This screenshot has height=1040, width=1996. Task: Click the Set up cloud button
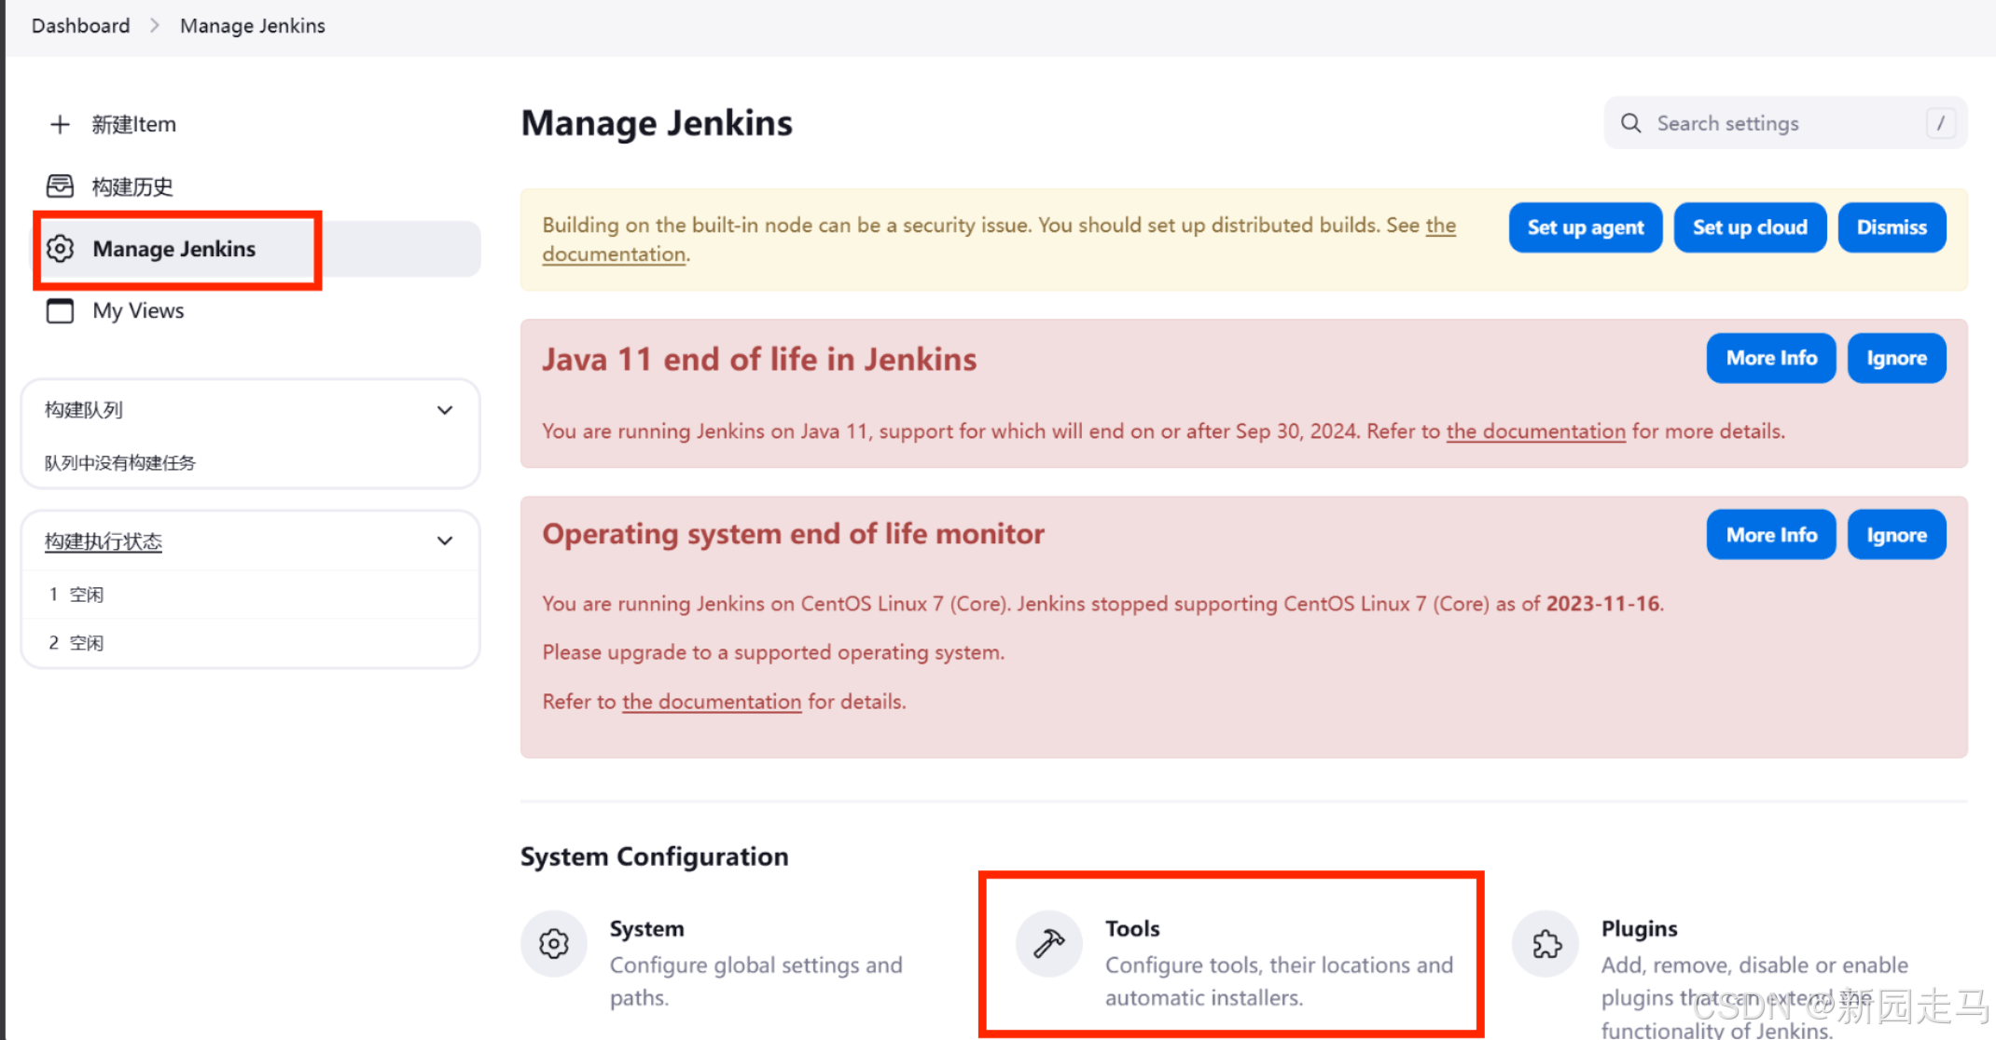(1750, 227)
